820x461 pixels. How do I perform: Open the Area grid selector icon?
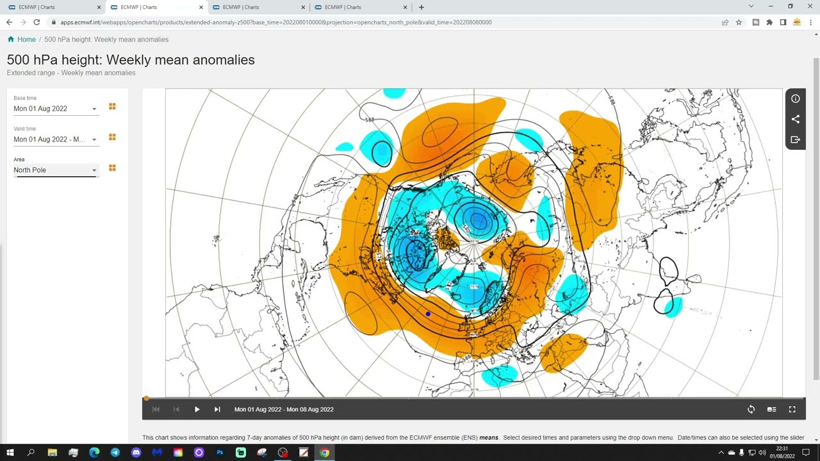click(x=112, y=168)
